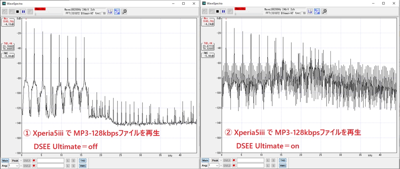
Task: Click the L button in OVL1 row, right window
Action: click(x=268, y=160)
